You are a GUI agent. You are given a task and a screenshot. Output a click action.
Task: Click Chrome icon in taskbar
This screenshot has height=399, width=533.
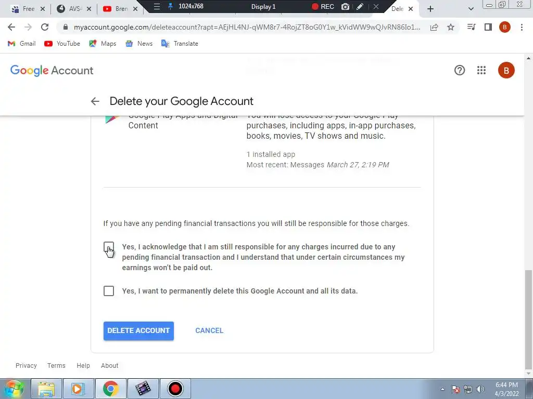pos(110,389)
